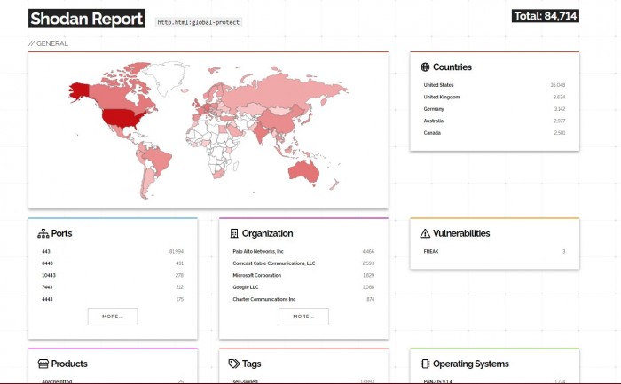Screen dimensions: 621x384
Task: Open the FREAK vulnerability entry
Action: (432, 252)
